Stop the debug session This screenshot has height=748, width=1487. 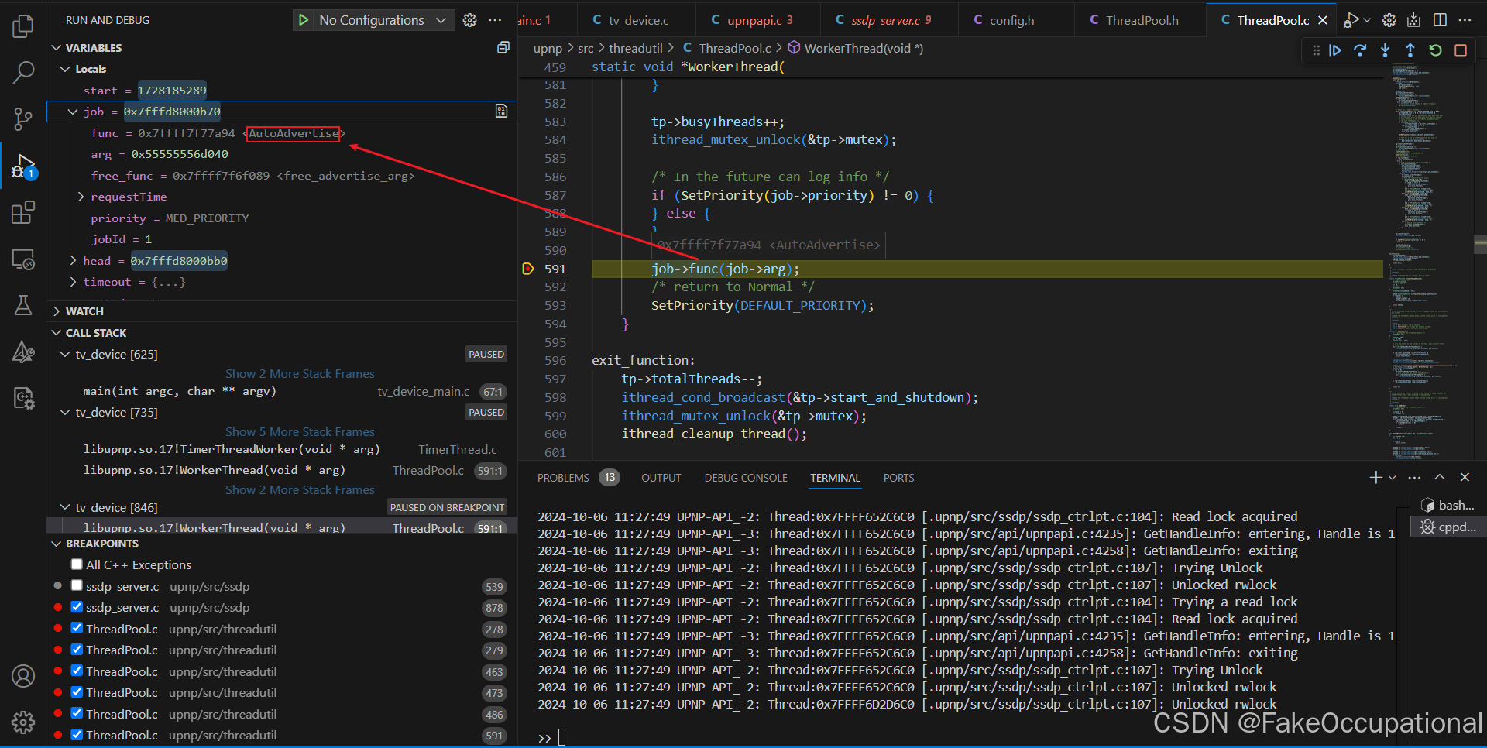coord(1461,50)
